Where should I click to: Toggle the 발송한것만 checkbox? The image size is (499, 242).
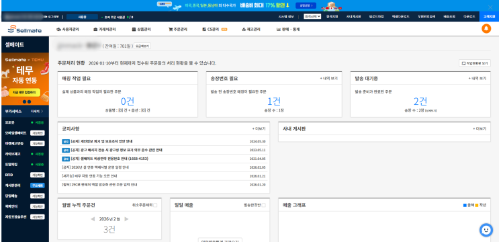263,206
